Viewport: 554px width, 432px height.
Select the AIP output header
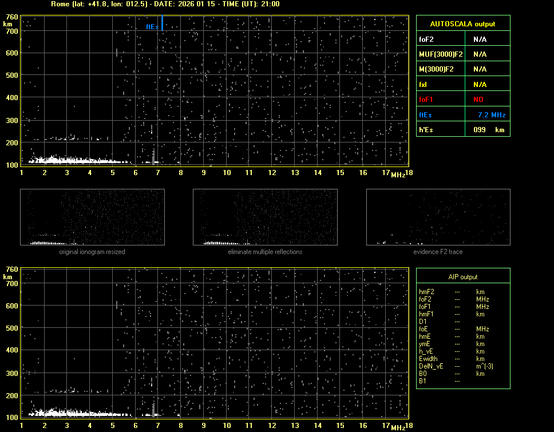pos(462,277)
